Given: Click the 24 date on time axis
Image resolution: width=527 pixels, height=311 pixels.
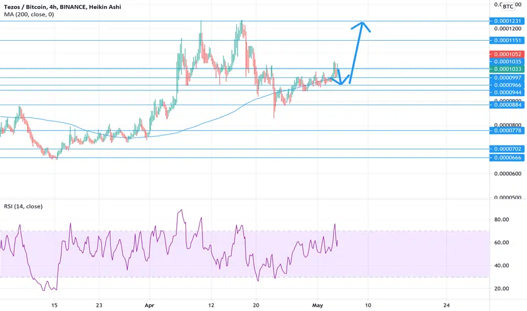Looking at the screenshot, I should point(446,305).
